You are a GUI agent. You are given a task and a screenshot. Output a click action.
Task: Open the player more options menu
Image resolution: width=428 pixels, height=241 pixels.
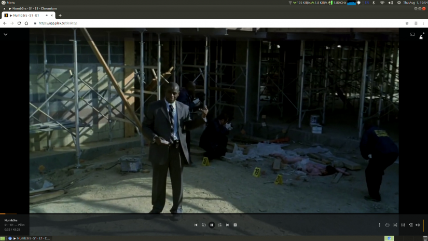[379, 225]
